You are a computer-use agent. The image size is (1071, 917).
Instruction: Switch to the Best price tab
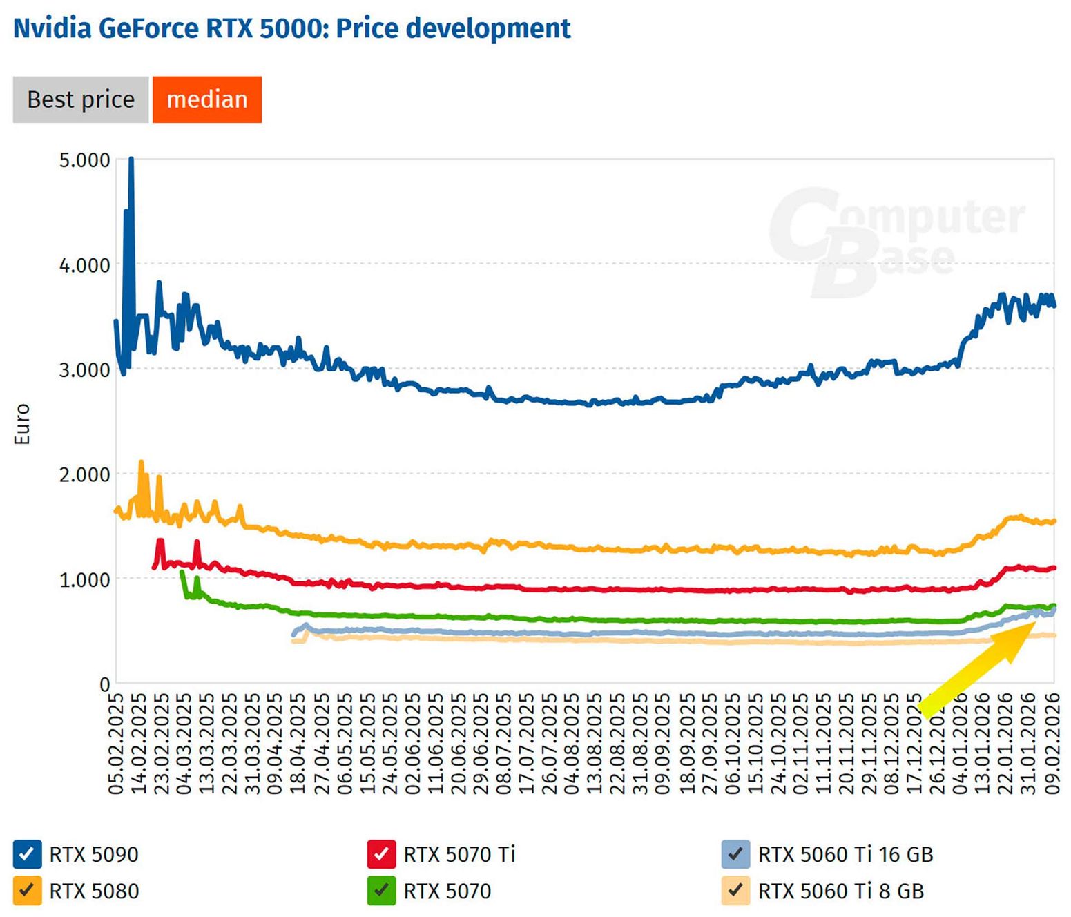click(81, 99)
